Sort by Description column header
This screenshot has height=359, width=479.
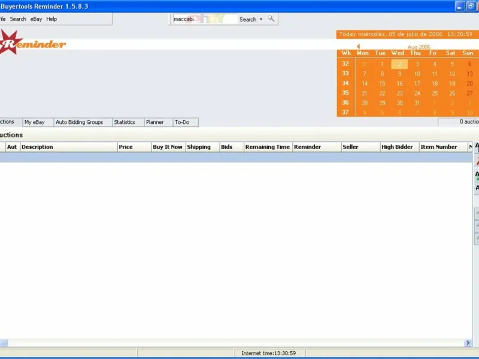69,147
